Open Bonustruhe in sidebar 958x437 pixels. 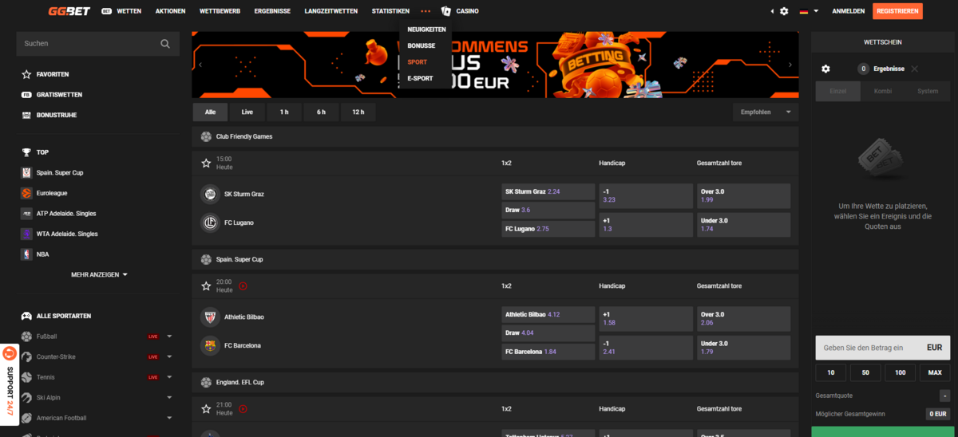click(x=56, y=115)
